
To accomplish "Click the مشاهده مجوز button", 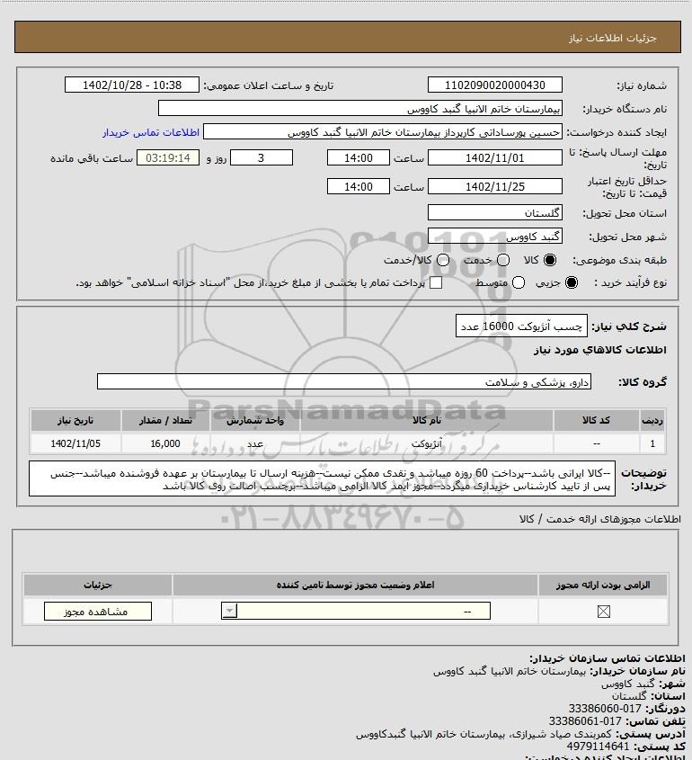I will 97,612.
